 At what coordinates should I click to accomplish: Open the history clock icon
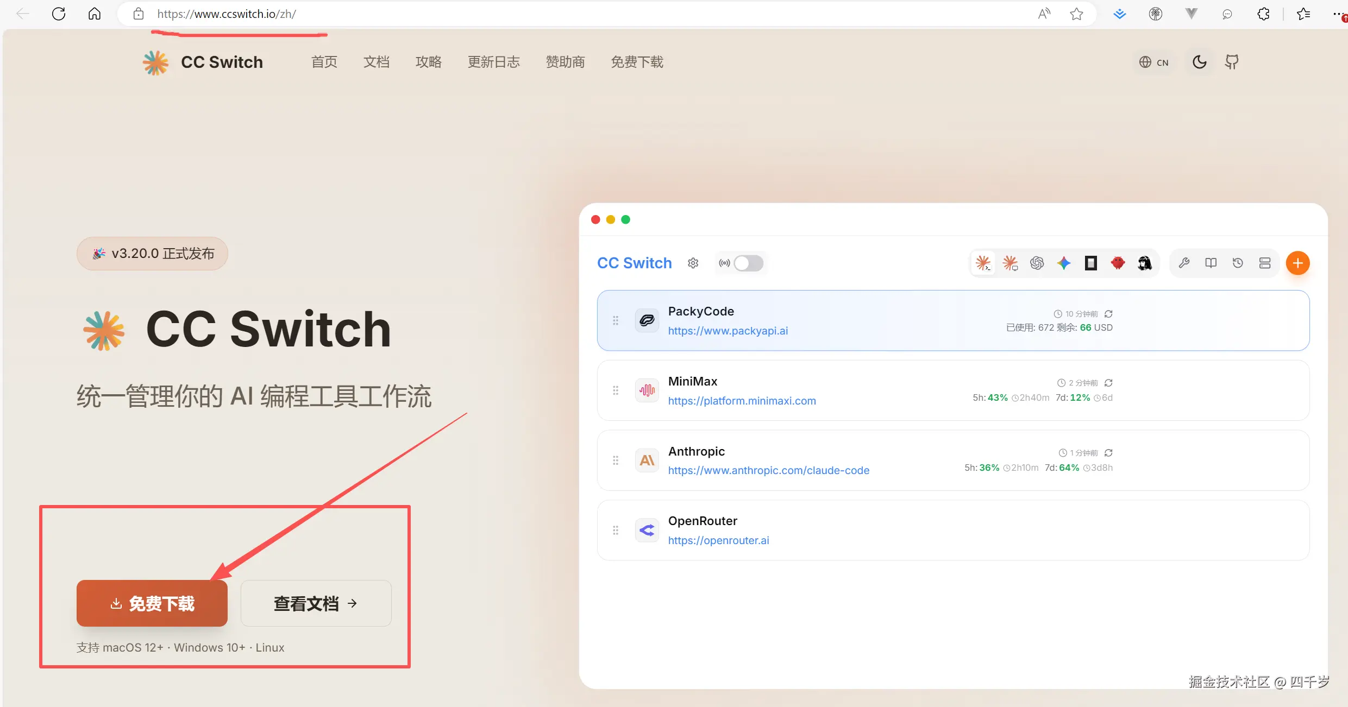[x=1238, y=263]
